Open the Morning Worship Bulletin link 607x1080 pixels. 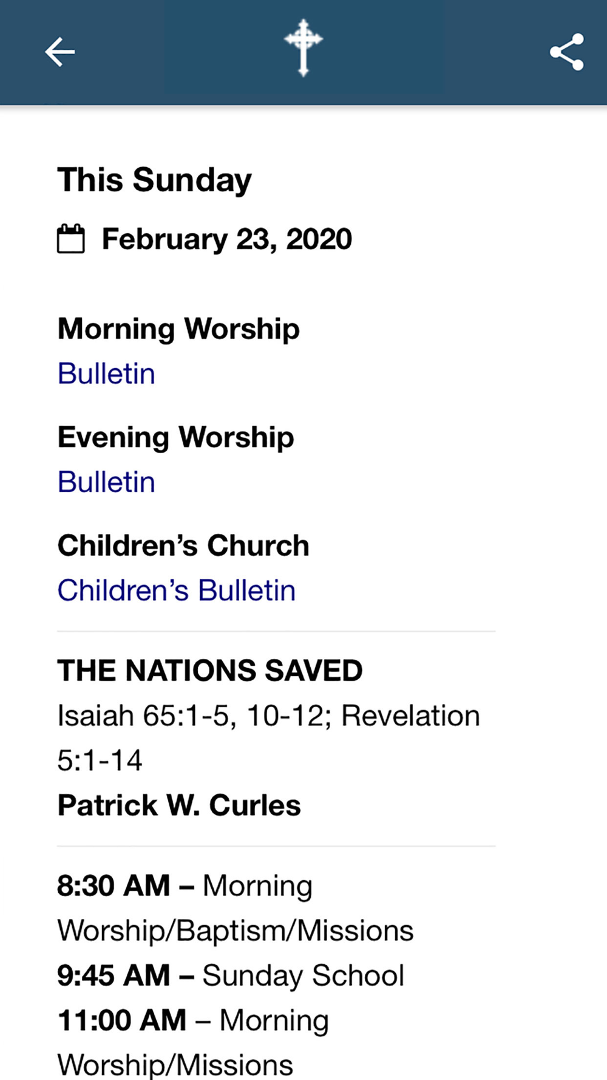pos(106,374)
